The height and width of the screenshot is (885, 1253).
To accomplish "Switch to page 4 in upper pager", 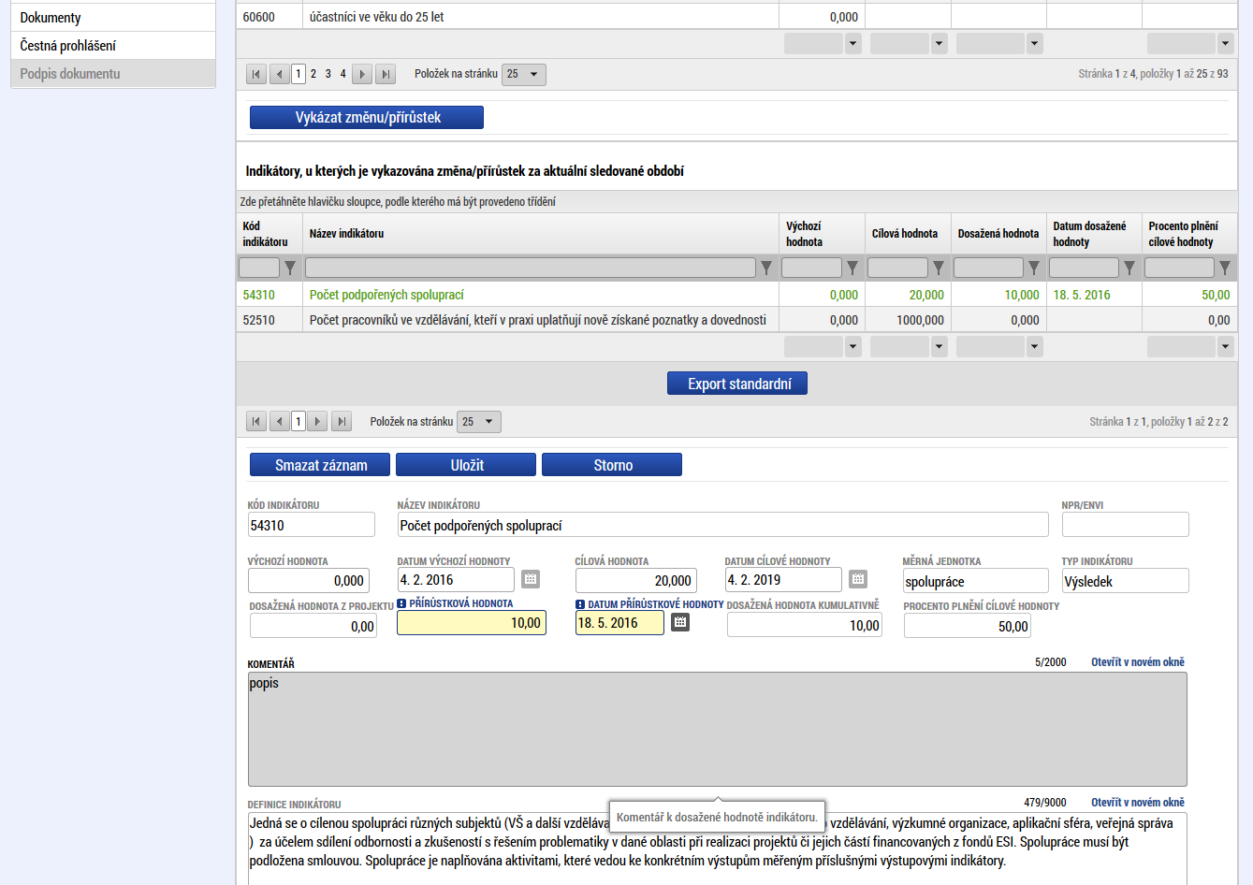I will [343, 74].
